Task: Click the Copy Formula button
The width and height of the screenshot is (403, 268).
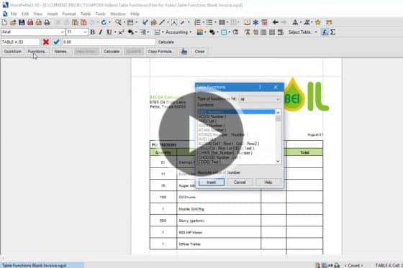Action: 161,52
